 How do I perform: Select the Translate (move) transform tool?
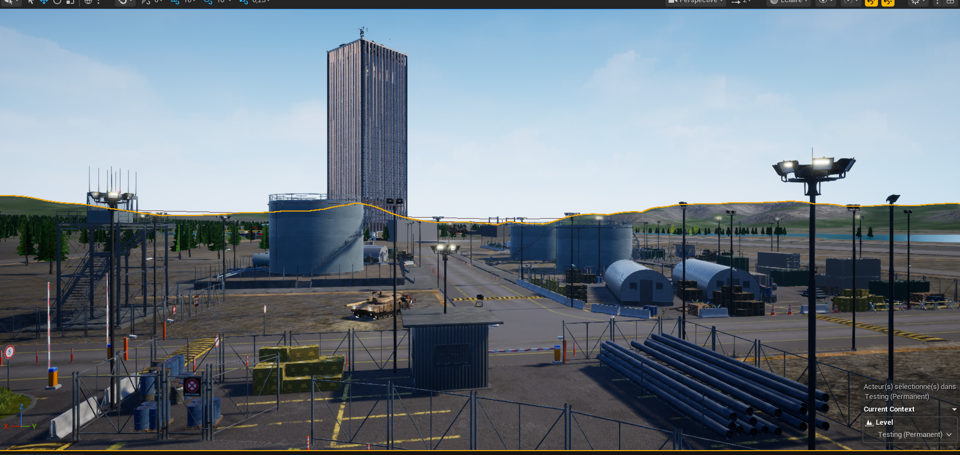coord(43,2)
